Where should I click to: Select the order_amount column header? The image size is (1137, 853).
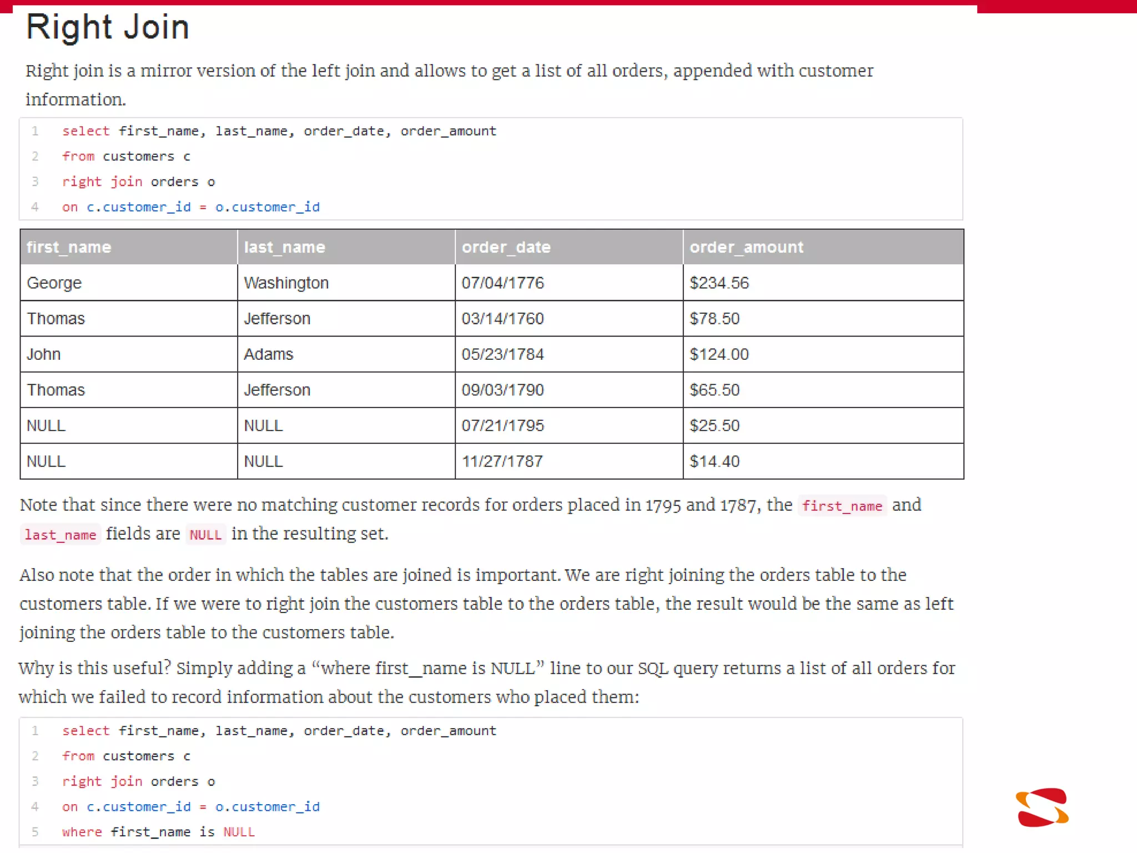pyautogui.click(x=823, y=247)
